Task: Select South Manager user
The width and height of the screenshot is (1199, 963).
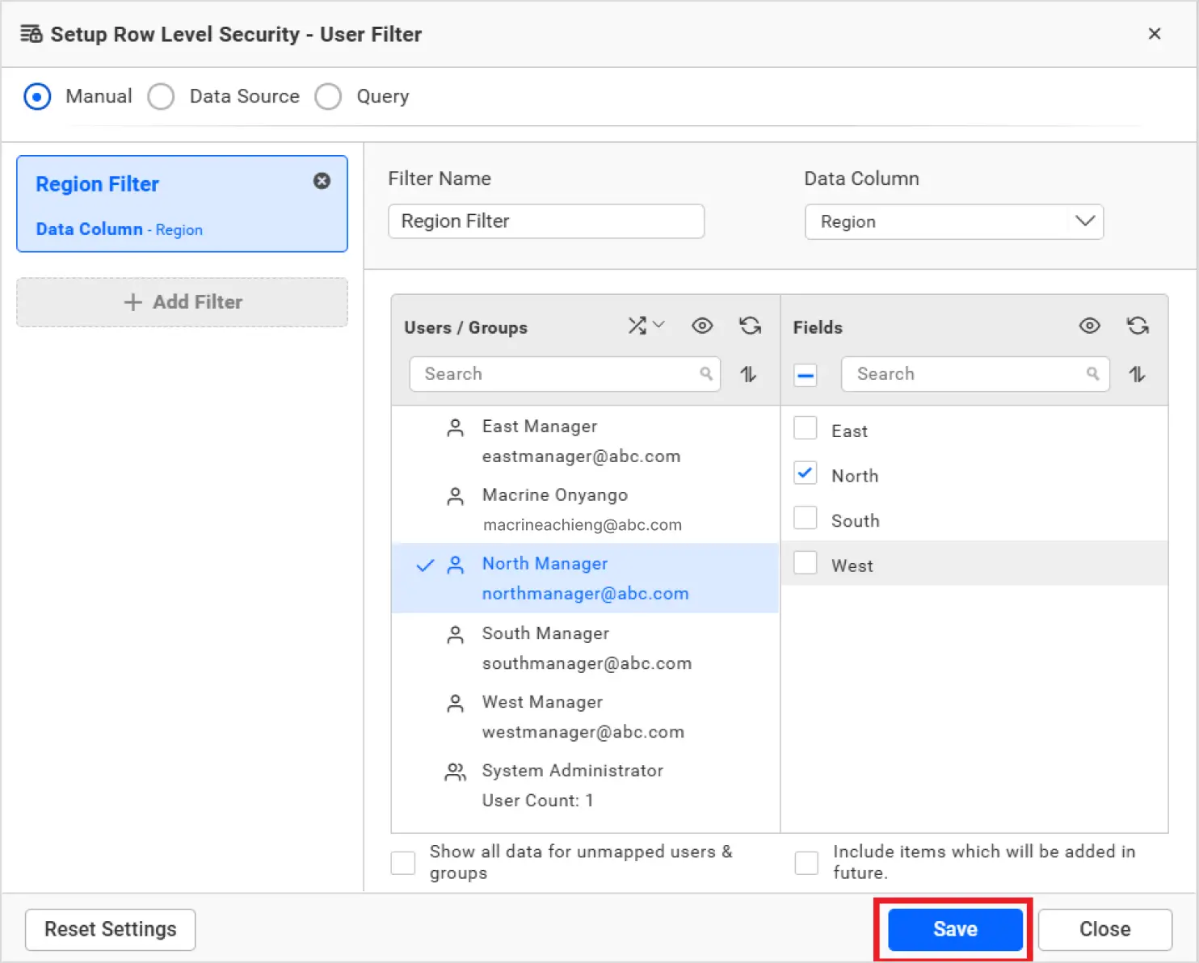Action: 585,648
